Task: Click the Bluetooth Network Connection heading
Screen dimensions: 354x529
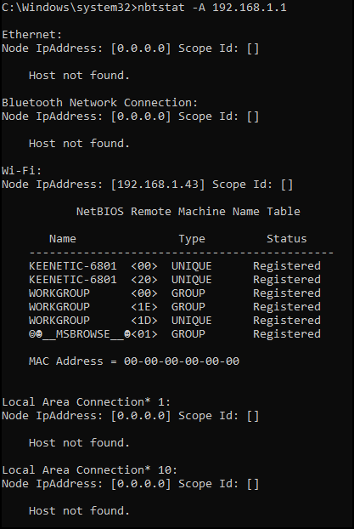Action: click(x=99, y=103)
